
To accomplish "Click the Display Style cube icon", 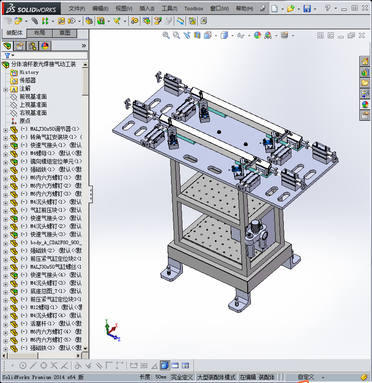I will [224, 35].
